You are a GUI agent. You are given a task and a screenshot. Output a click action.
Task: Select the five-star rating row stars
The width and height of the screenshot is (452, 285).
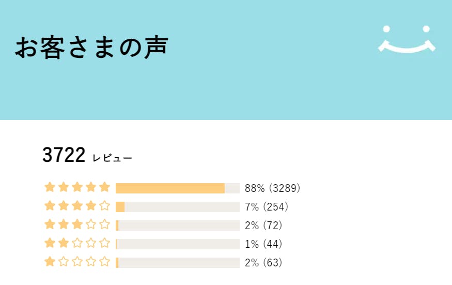[x=77, y=187]
